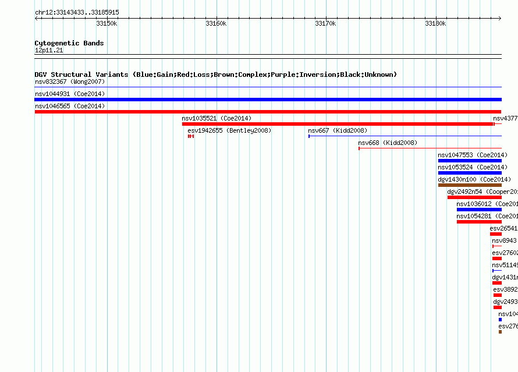Open the truncated esv26541 variant label
The width and height of the screenshot is (518, 372).
click(503, 228)
